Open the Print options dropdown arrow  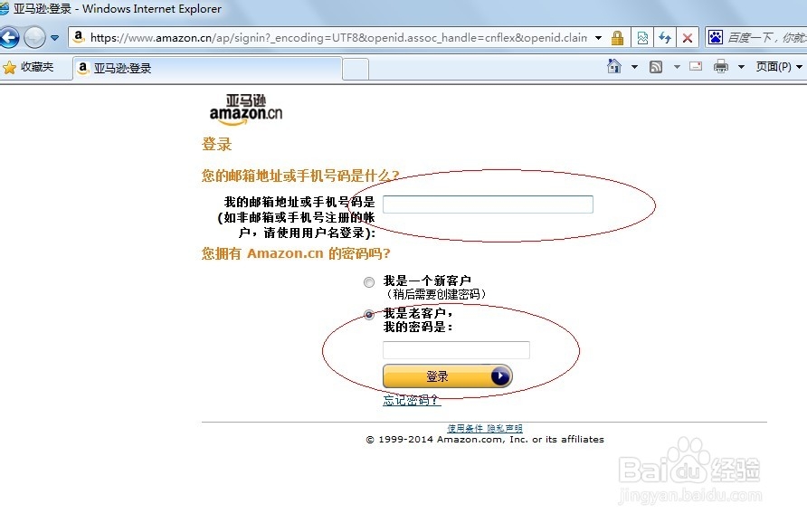pyautogui.click(x=741, y=65)
